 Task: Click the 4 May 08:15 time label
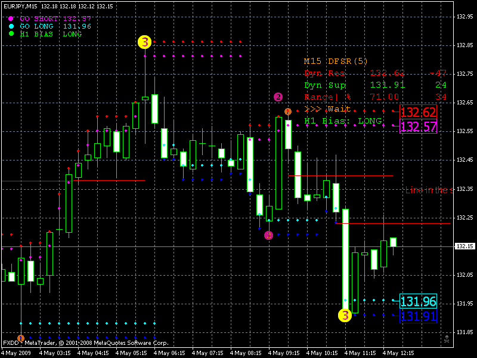click(x=246, y=353)
